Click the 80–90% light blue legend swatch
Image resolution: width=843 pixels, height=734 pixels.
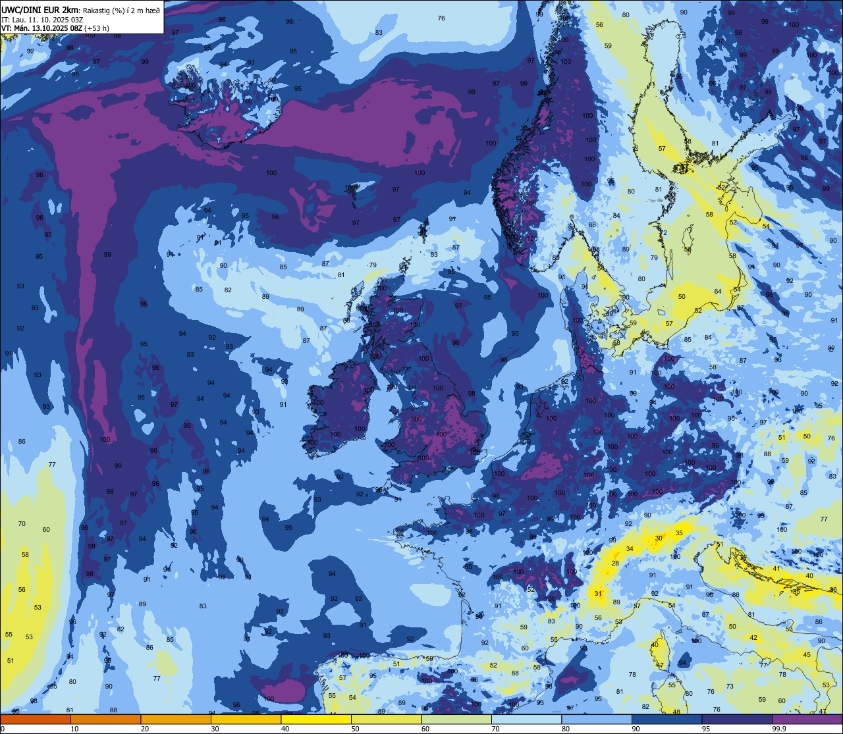pyautogui.click(x=597, y=719)
